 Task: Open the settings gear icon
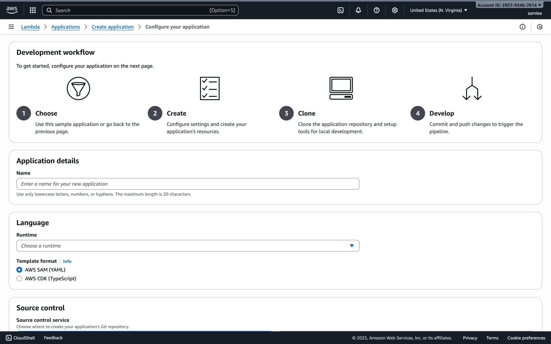tap(395, 10)
